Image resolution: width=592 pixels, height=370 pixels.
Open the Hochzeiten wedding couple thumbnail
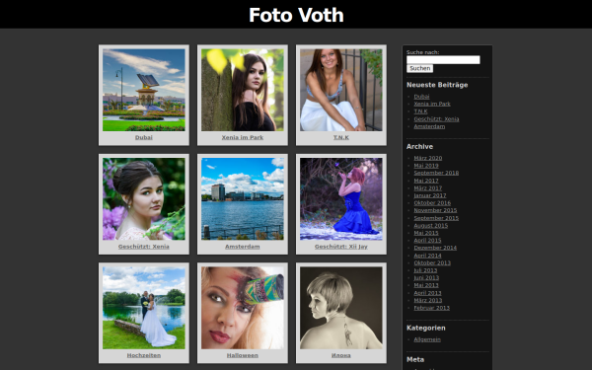point(144,308)
